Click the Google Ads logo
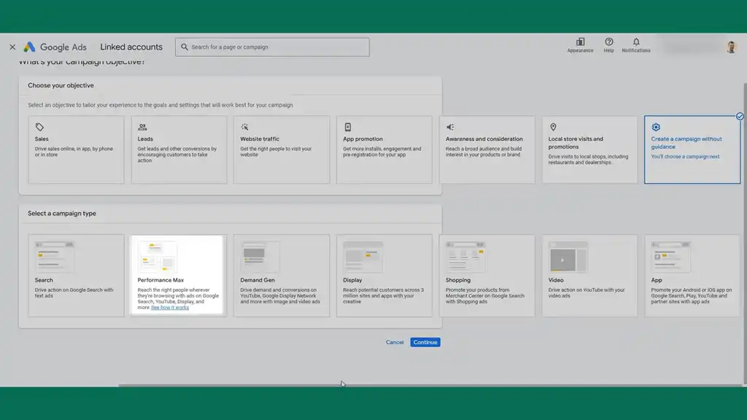 [x=55, y=47]
